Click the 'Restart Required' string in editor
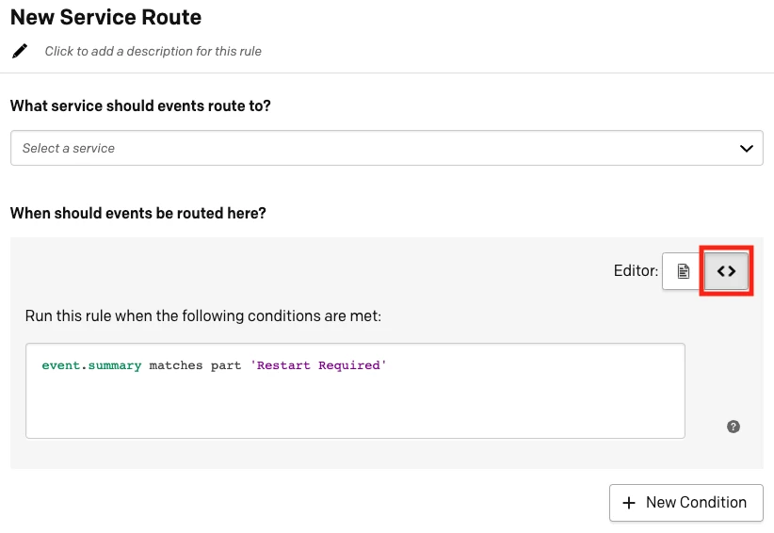Screen dimensions: 774x533 pos(318,365)
